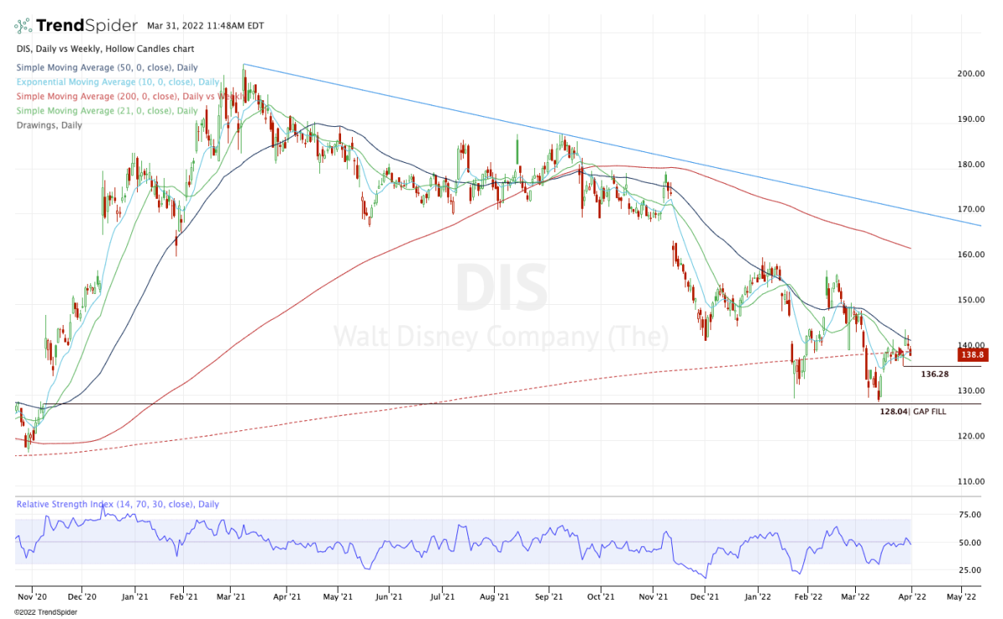Select the Exponential Moving Average (10) legend entry
1003x619 pixels.
pyautogui.click(x=118, y=82)
